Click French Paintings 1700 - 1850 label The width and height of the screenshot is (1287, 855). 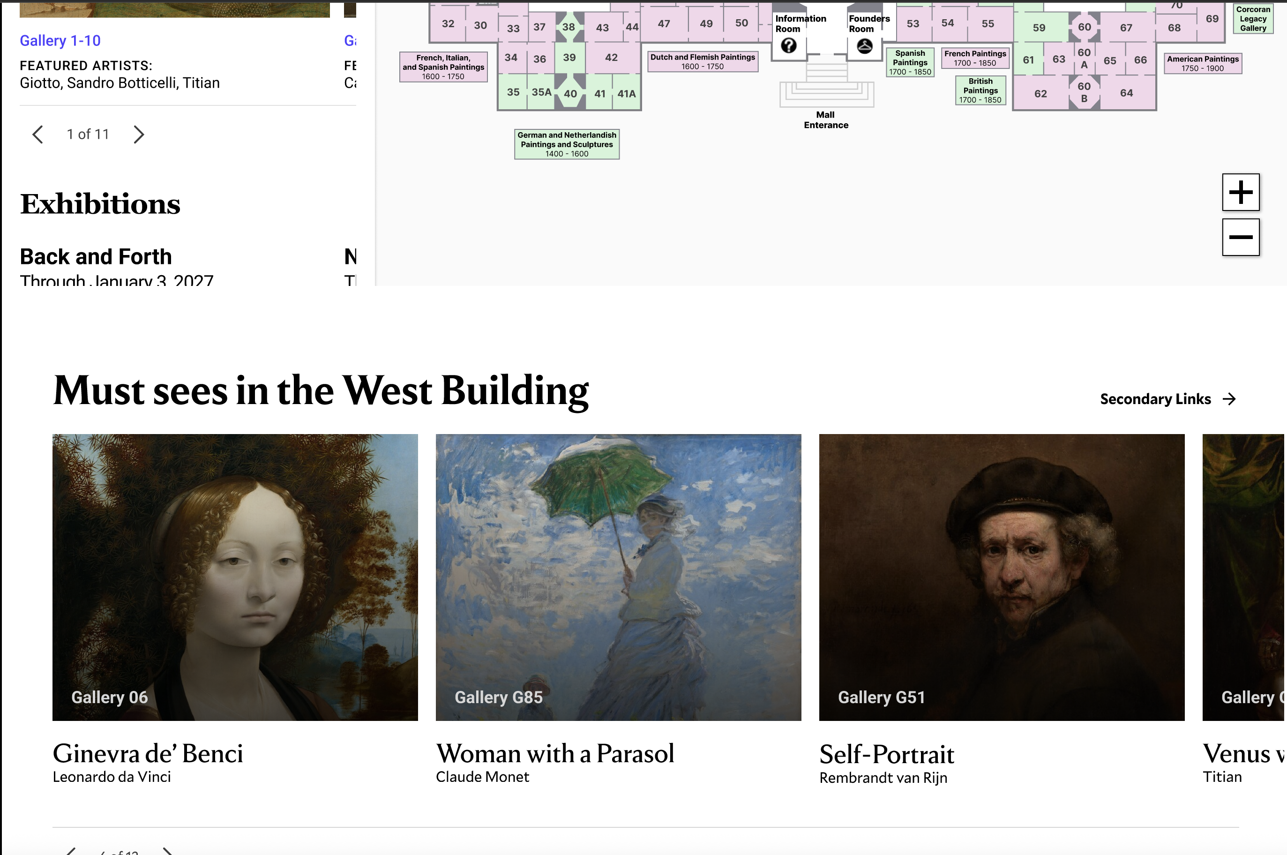click(975, 58)
